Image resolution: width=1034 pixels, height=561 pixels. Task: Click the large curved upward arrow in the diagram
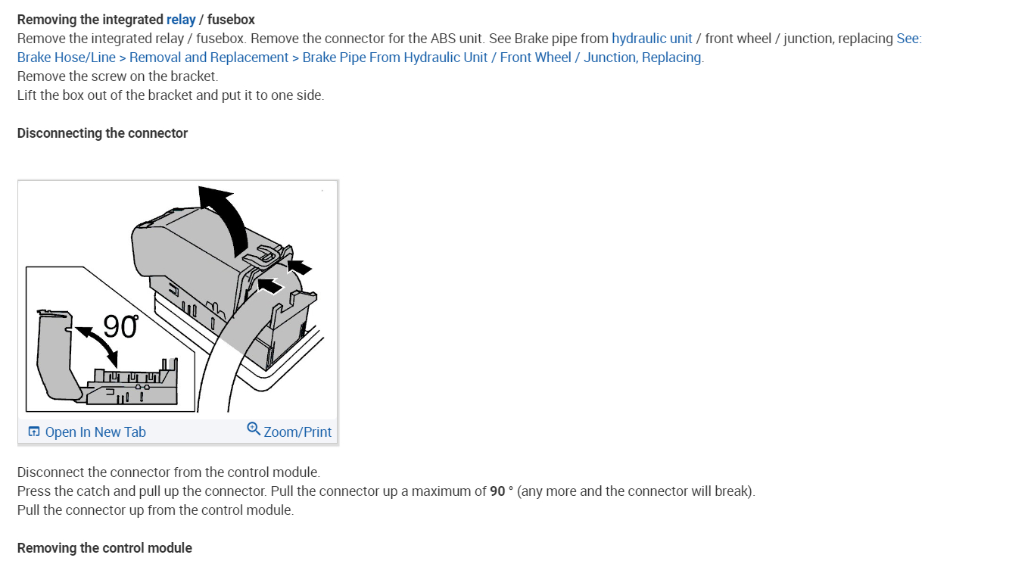coord(227,216)
